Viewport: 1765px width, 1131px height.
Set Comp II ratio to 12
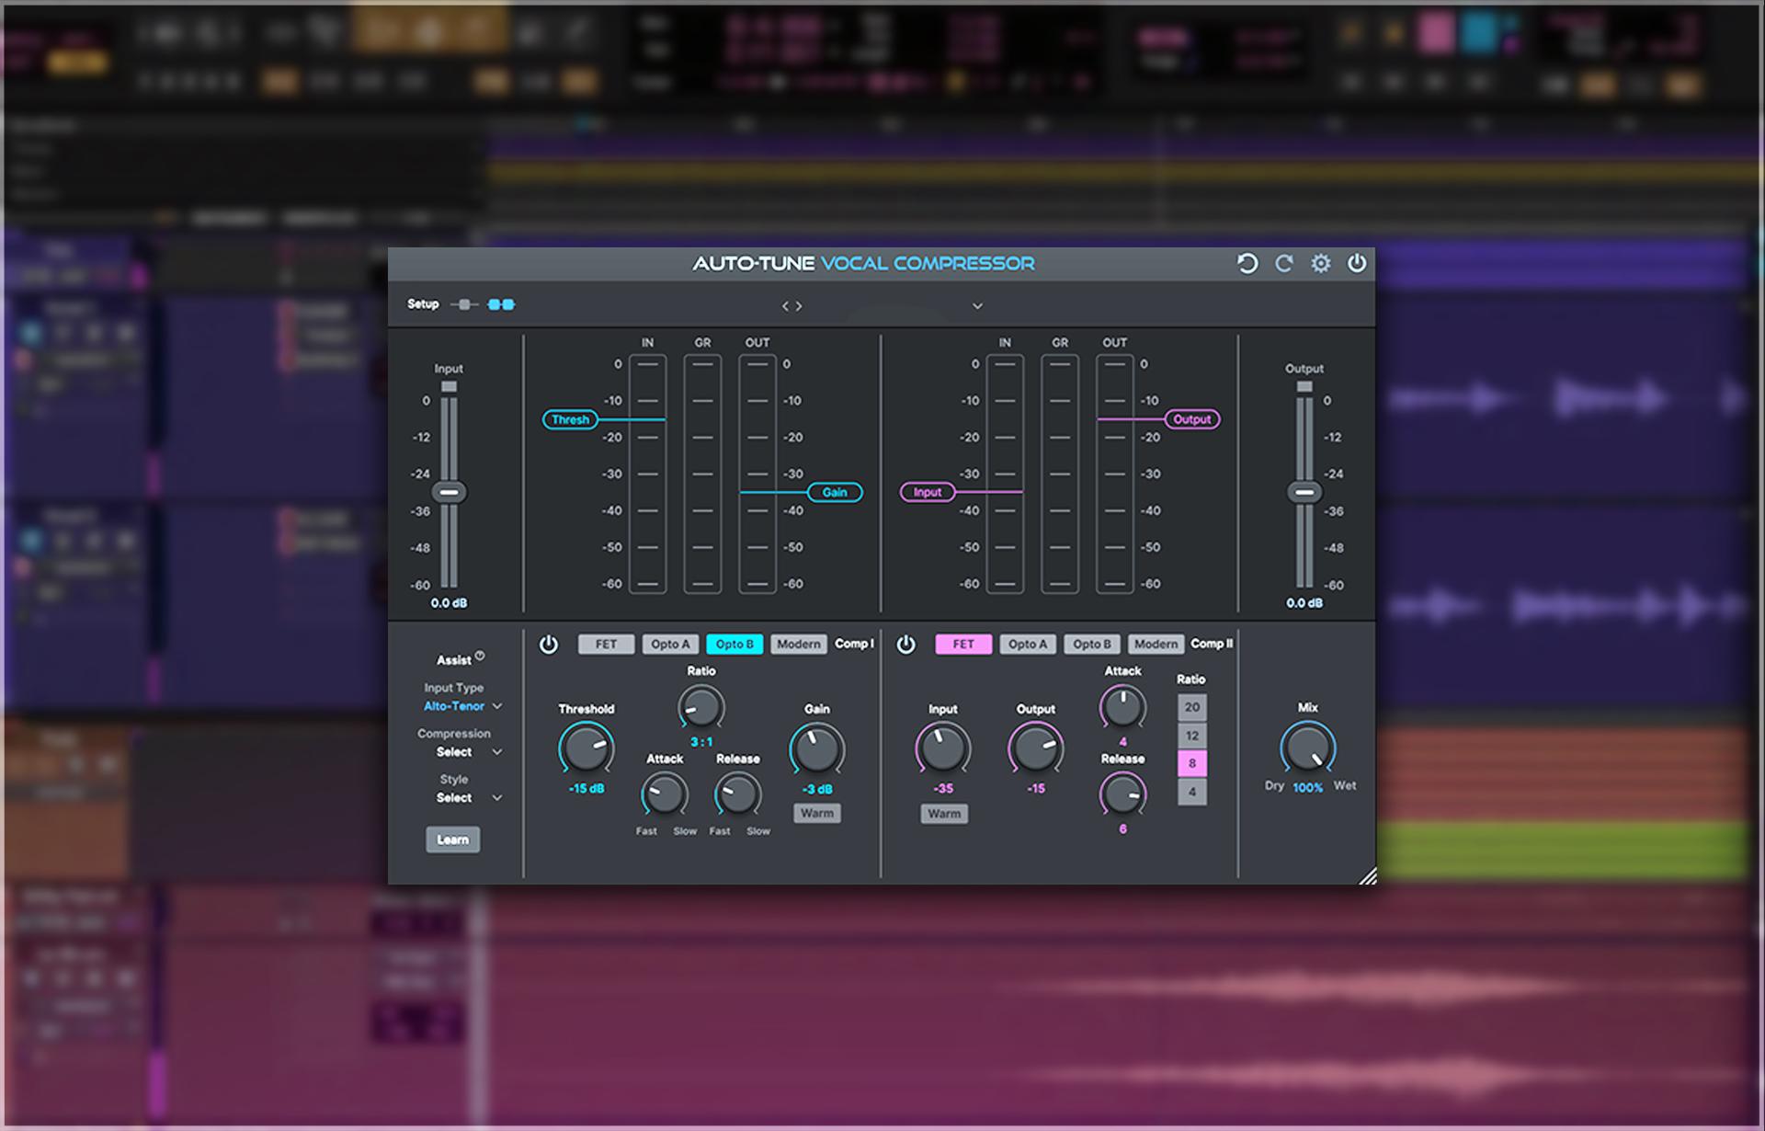pos(1192,736)
